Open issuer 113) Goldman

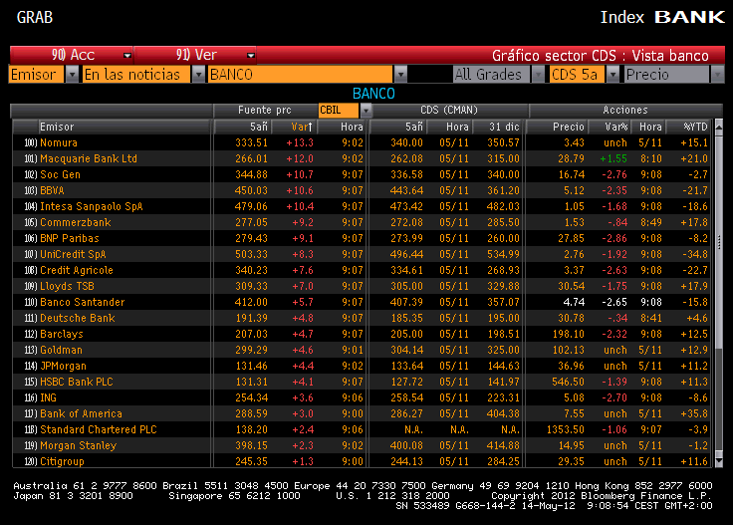[x=61, y=350]
